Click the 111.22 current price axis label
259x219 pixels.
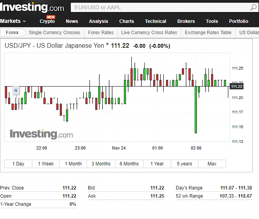click(x=237, y=87)
